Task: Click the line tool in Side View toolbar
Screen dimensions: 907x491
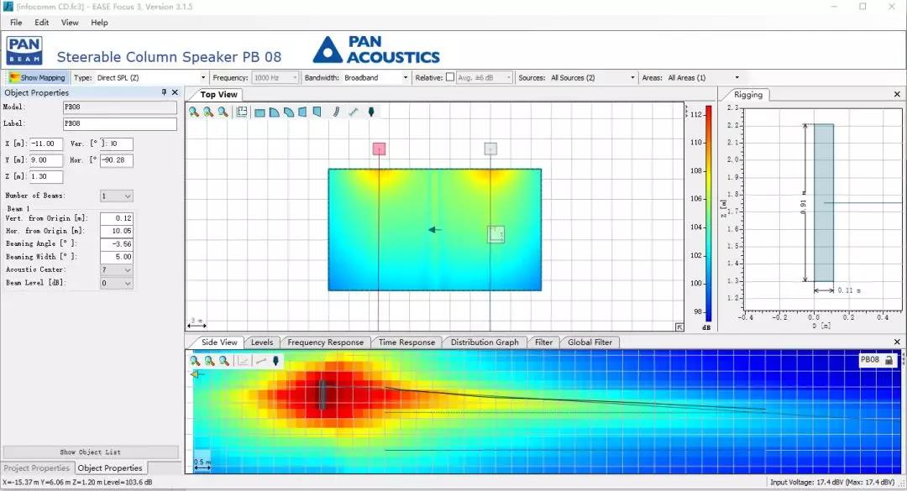Action: click(x=261, y=361)
